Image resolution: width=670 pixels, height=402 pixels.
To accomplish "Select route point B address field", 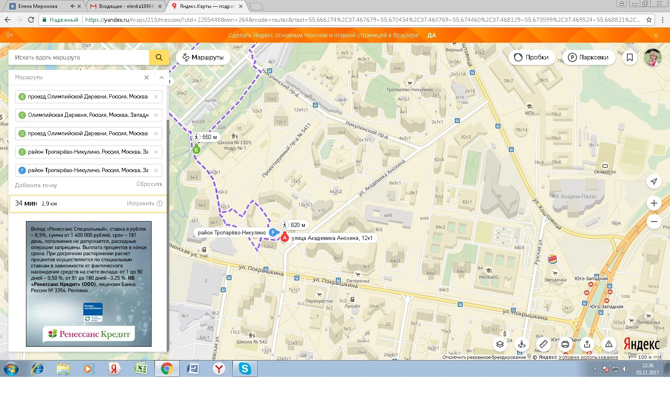I will [x=88, y=97].
